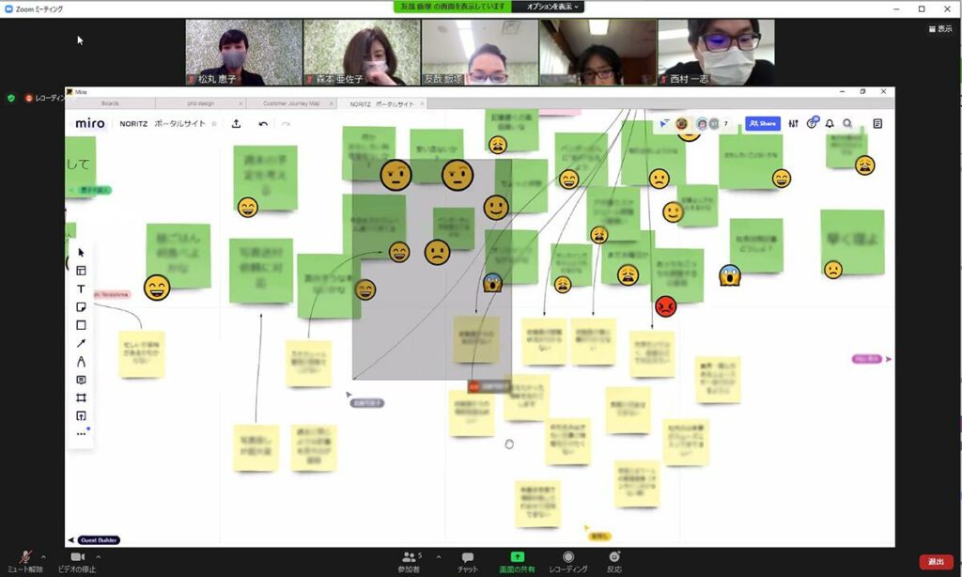Click the Quest Builder label
The image size is (962, 577).
[x=99, y=540]
